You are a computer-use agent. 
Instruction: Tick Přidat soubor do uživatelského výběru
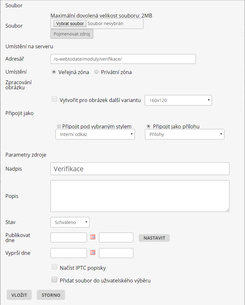[x=54, y=280]
